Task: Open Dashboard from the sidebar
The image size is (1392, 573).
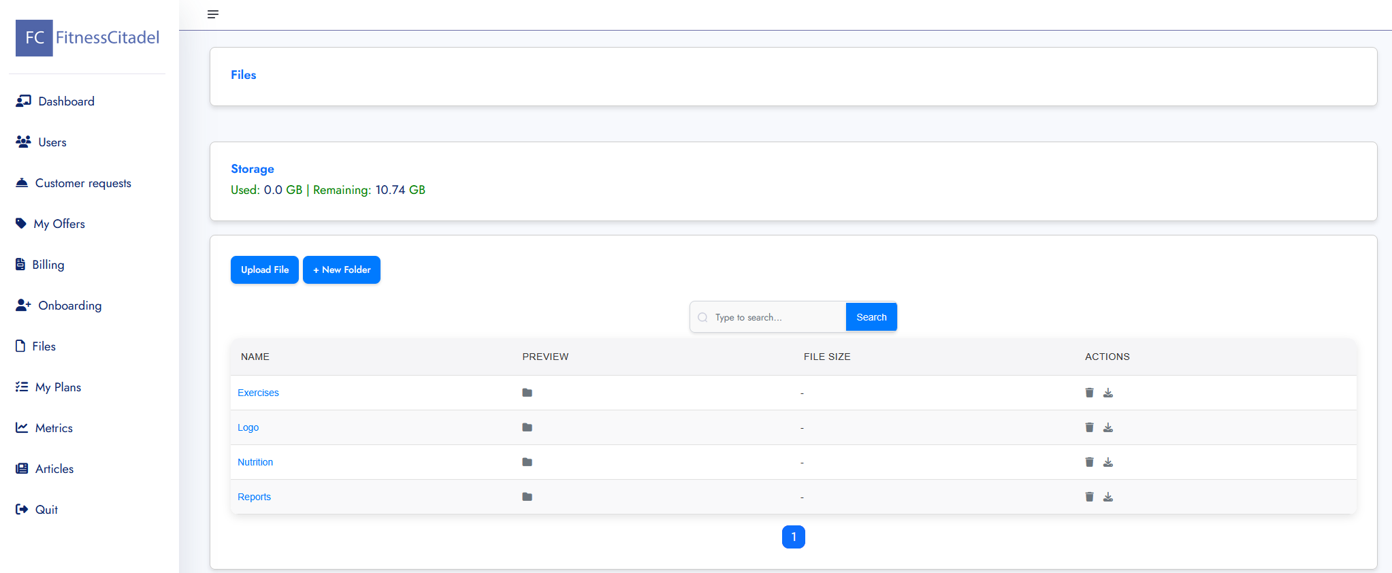Action: 66,101
